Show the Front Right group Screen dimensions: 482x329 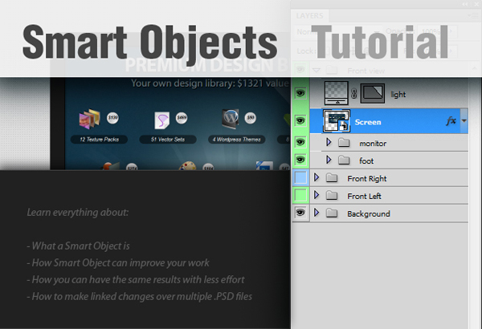pyautogui.click(x=300, y=177)
